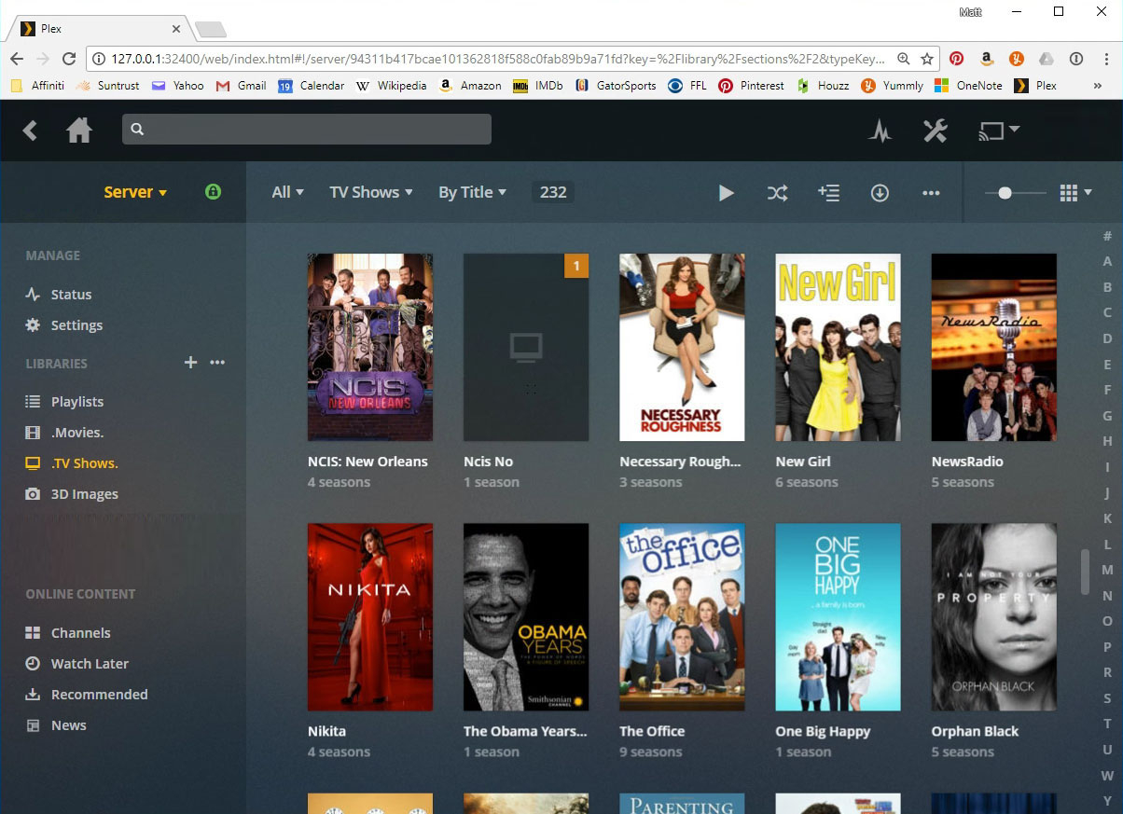Open the Wikipedia bookmark
This screenshot has height=814, width=1123.
tap(389, 86)
